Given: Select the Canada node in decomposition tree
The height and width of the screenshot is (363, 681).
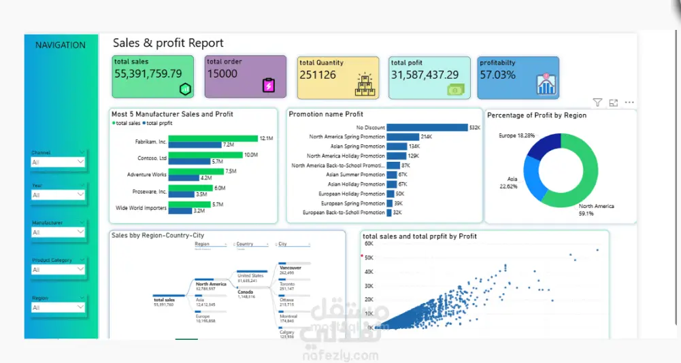Looking at the screenshot, I should 246,292.
